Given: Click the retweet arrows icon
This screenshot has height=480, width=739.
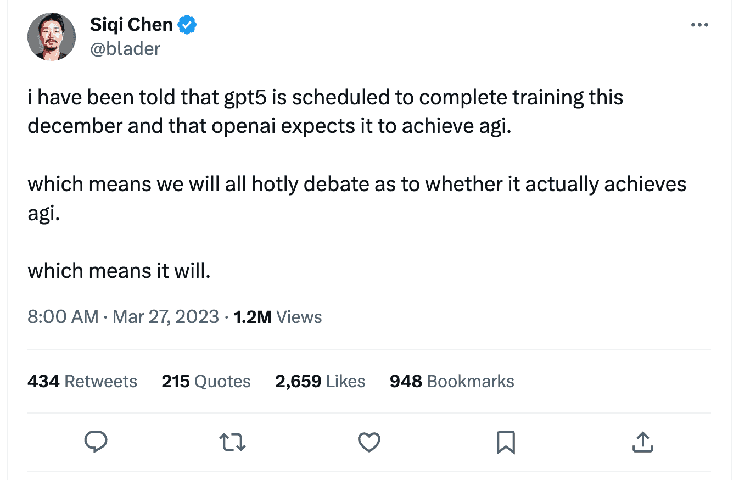Looking at the screenshot, I should coord(232,442).
